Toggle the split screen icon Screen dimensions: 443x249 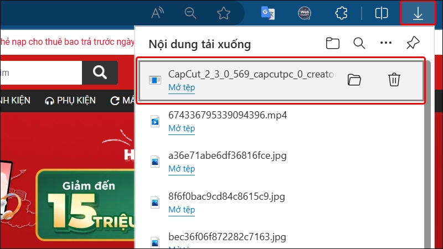(381, 13)
